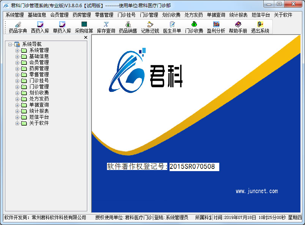Open the 门诊管理 menu
Viewport: 305px width, 225px height.
point(149,15)
